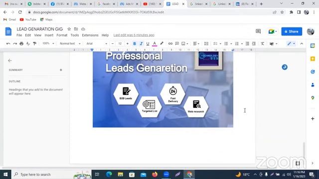Select the Leads Generation banner image
This screenshot has width=319, height=179.
coord(163,89)
